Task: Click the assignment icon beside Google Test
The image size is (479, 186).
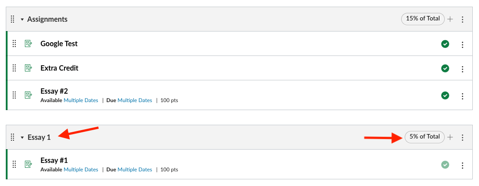Action: coord(28,44)
